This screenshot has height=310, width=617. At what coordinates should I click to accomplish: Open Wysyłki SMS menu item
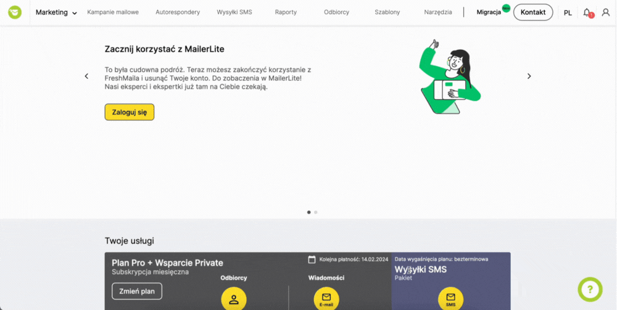pos(234,12)
